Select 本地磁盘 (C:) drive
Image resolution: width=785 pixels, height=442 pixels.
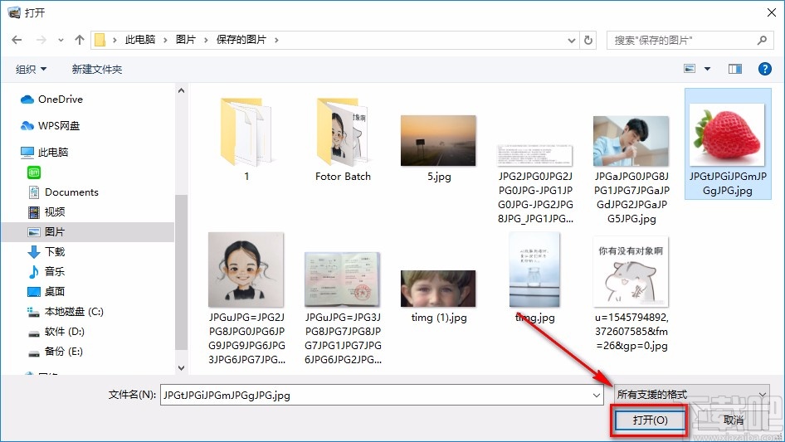click(x=65, y=311)
